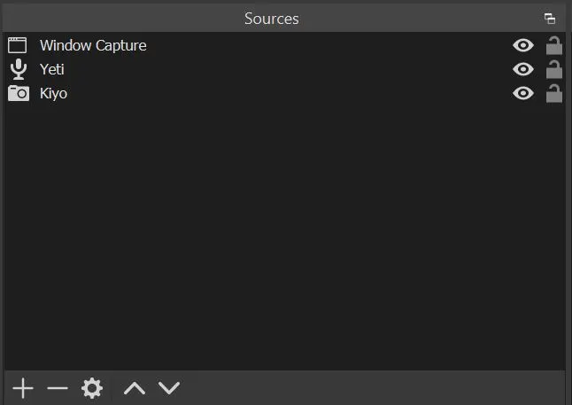Click the Yeti microphone icon
Viewport: 572px width, 405px height.
pos(18,69)
